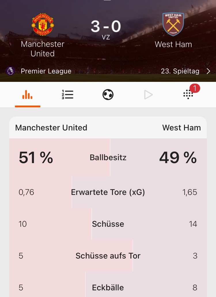Screen dimensions: 216x297
Task: Tap the Schüsse aufs Tor stat row
Action: (x=108, y=256)
